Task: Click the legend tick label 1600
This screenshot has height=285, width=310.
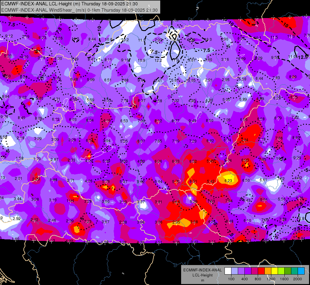Action: pos(284,279)
